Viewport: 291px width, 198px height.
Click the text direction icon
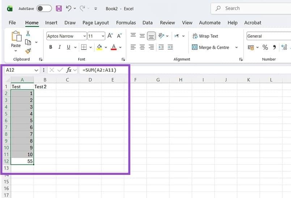click(x=177, y=36)
